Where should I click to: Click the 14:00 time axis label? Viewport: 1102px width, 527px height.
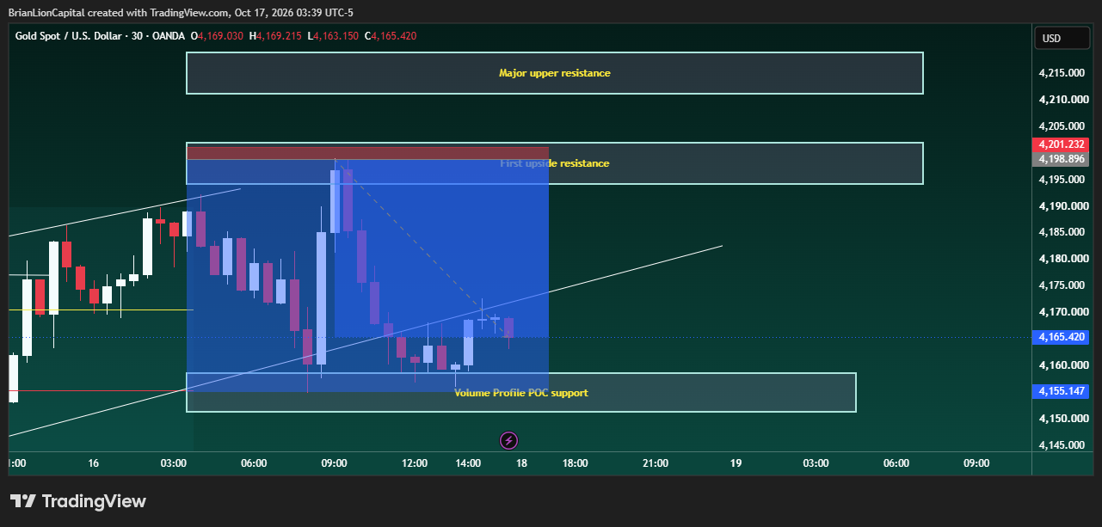(468, 463)
